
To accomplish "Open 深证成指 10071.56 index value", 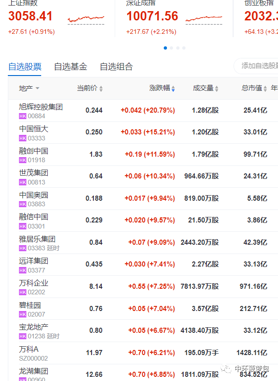I will tap(152, 16).
